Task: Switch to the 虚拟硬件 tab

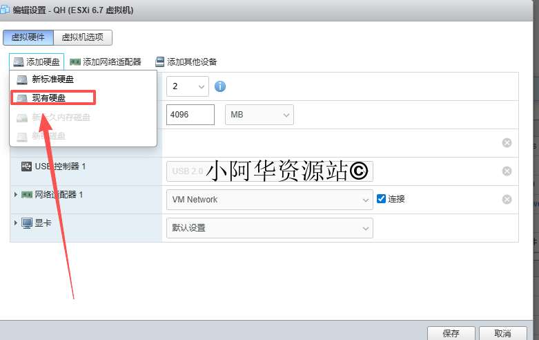Action: pos(28,37)
